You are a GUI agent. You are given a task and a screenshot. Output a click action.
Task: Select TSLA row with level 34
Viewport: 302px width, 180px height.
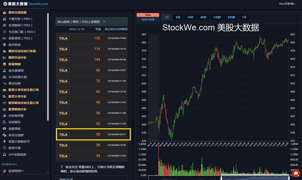[92, 156]
